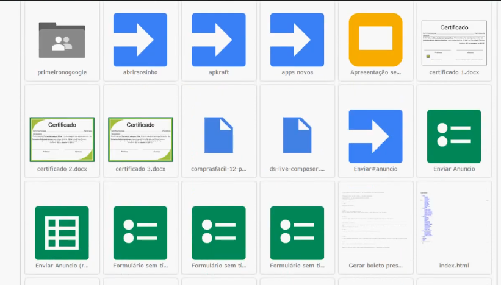Select the 'apps novos' file name label
501x285 pixels.
coord(297,72)
